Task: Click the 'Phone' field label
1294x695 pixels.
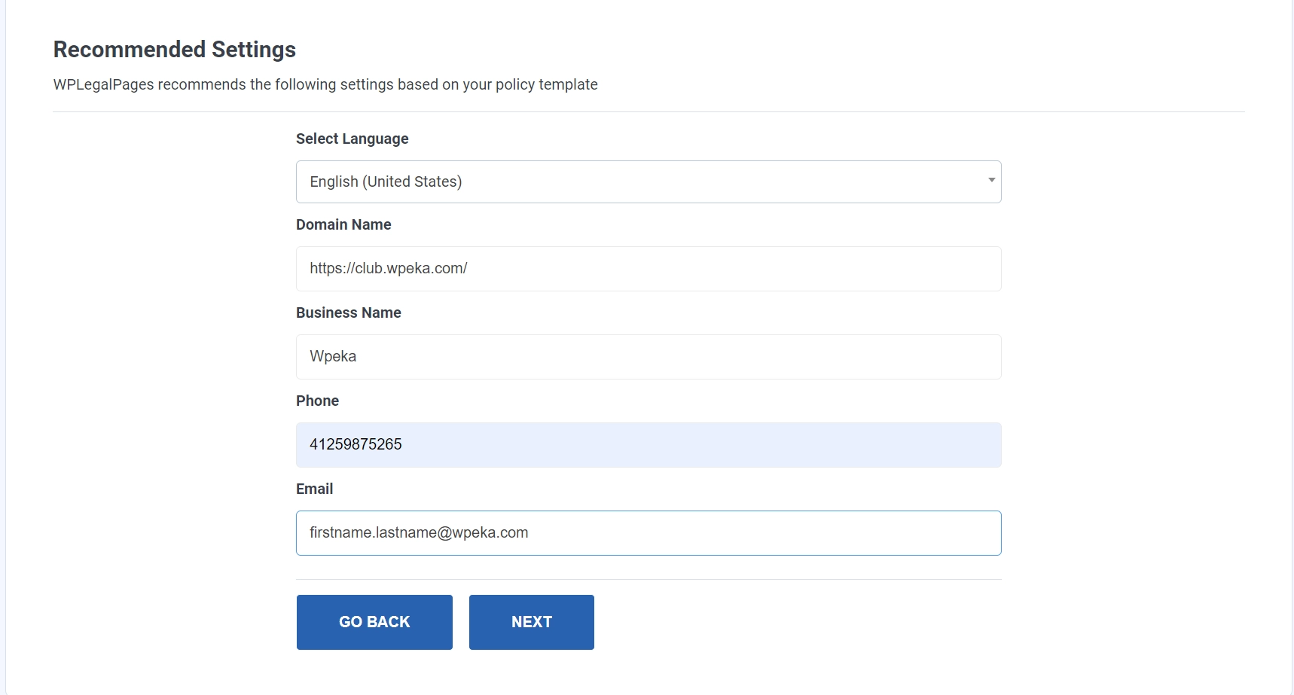Action: (317, 401)
